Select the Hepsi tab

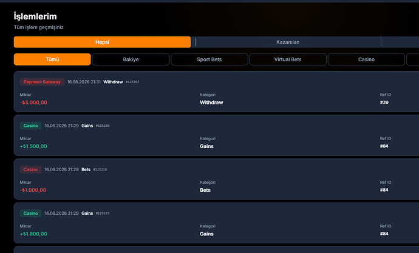(x=102, y=42)
